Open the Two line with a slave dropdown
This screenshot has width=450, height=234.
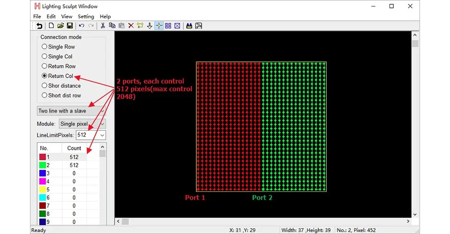tap(71, 111)
